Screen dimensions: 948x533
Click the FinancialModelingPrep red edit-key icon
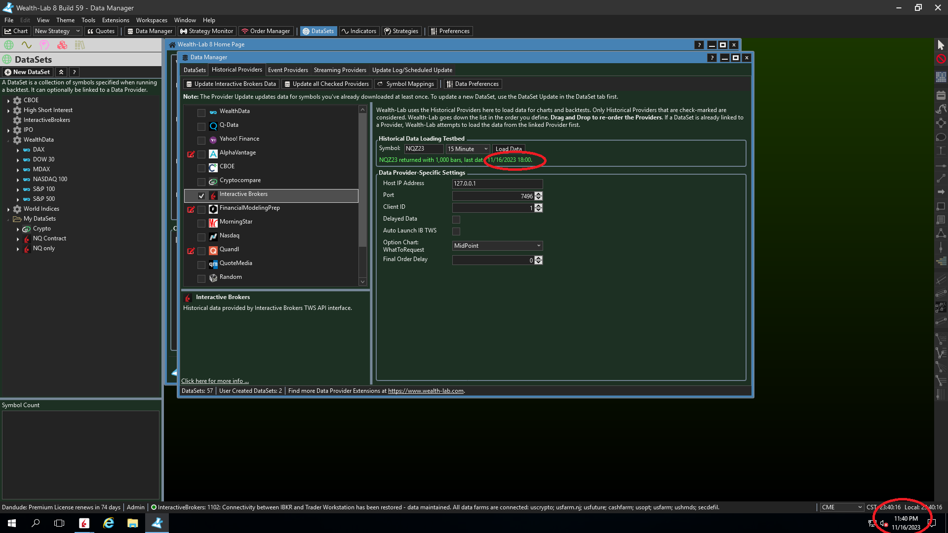[191, 209]
